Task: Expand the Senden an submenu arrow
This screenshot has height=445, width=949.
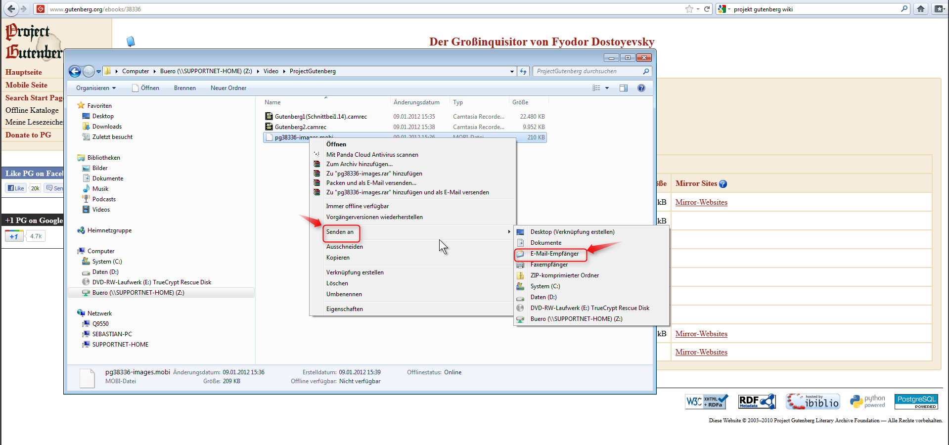Action: (x=509, y=232)
